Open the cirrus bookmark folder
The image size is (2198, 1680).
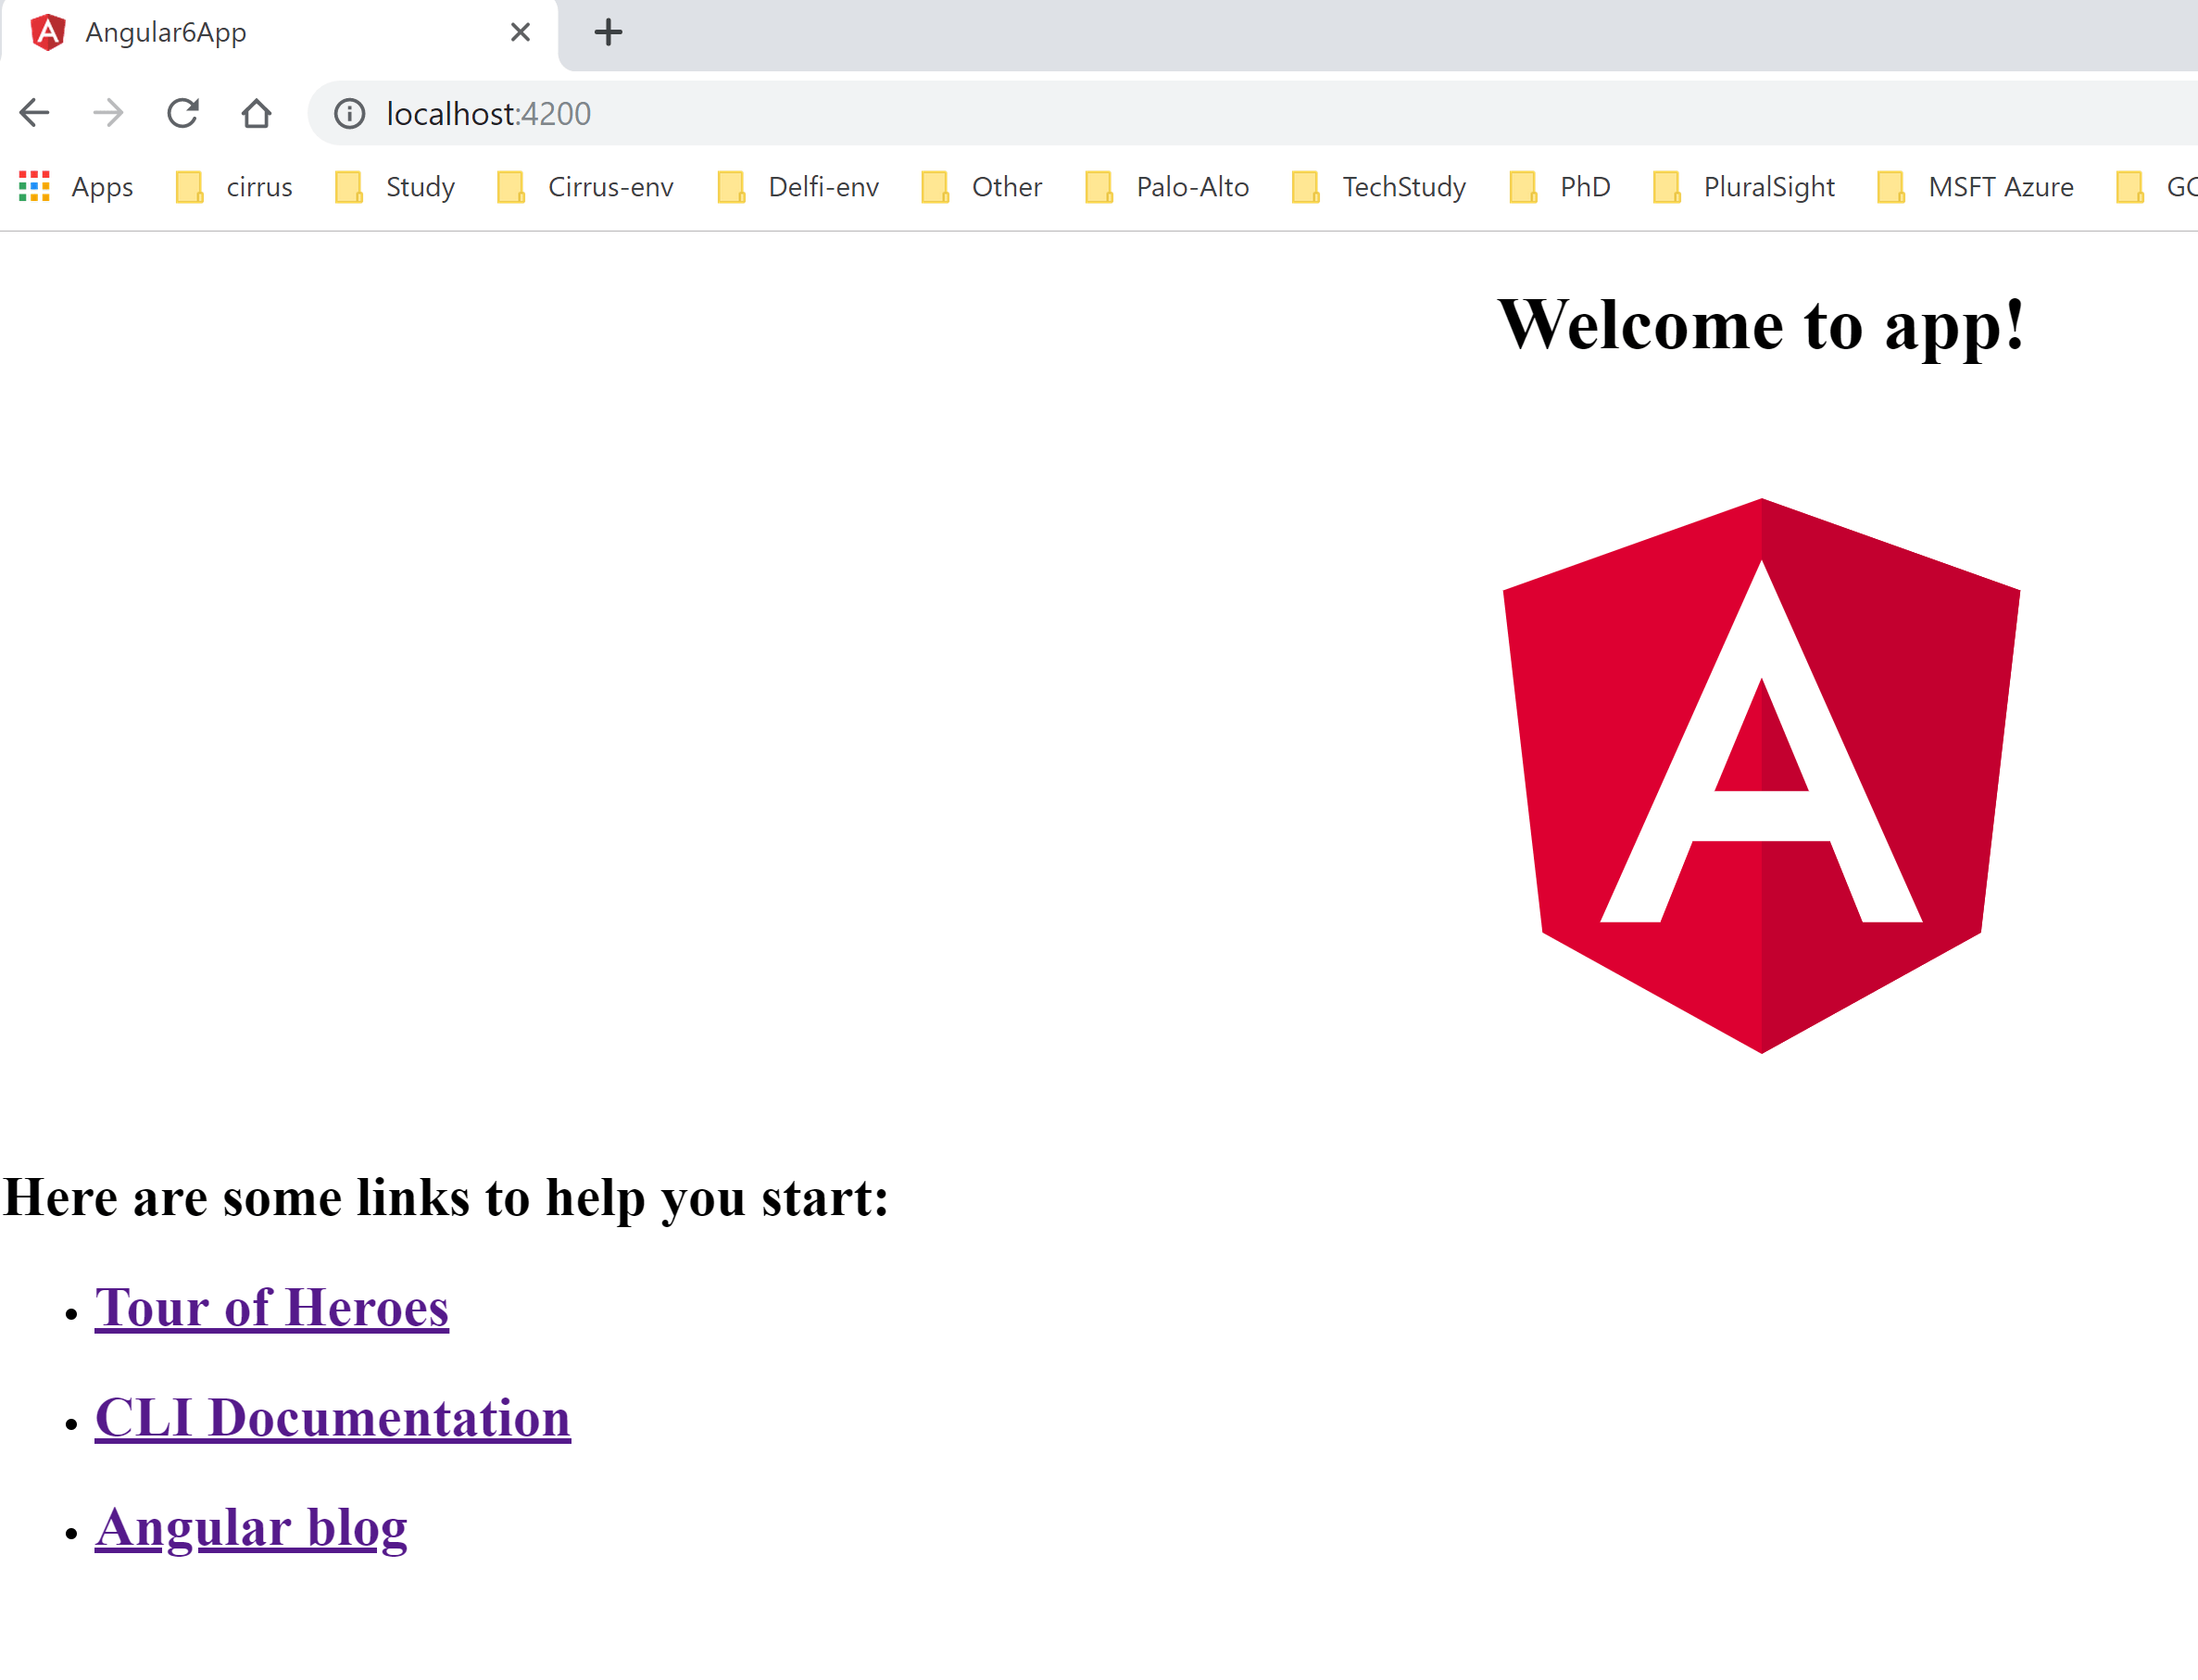tap(234, 187)
